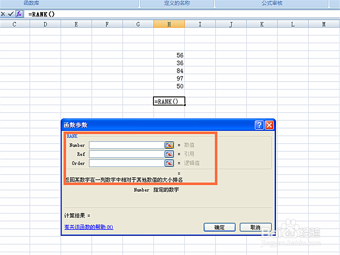Select the cell containing 97
Screen dimensions: 340x255
pos(169,78)
